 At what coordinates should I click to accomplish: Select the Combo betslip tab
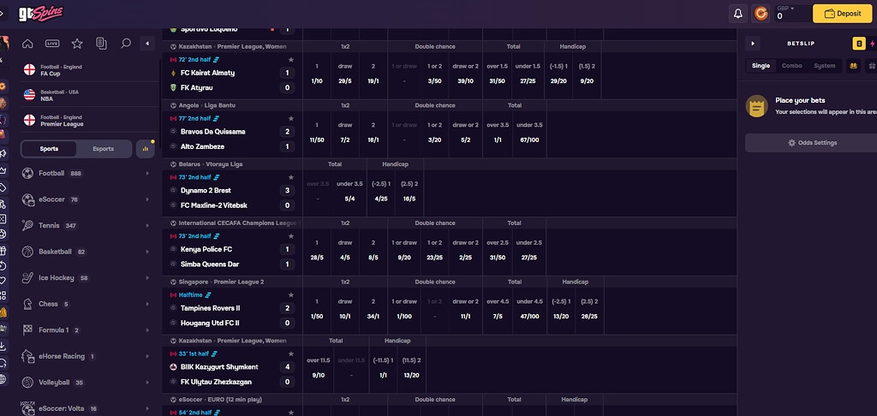[792, 66]
